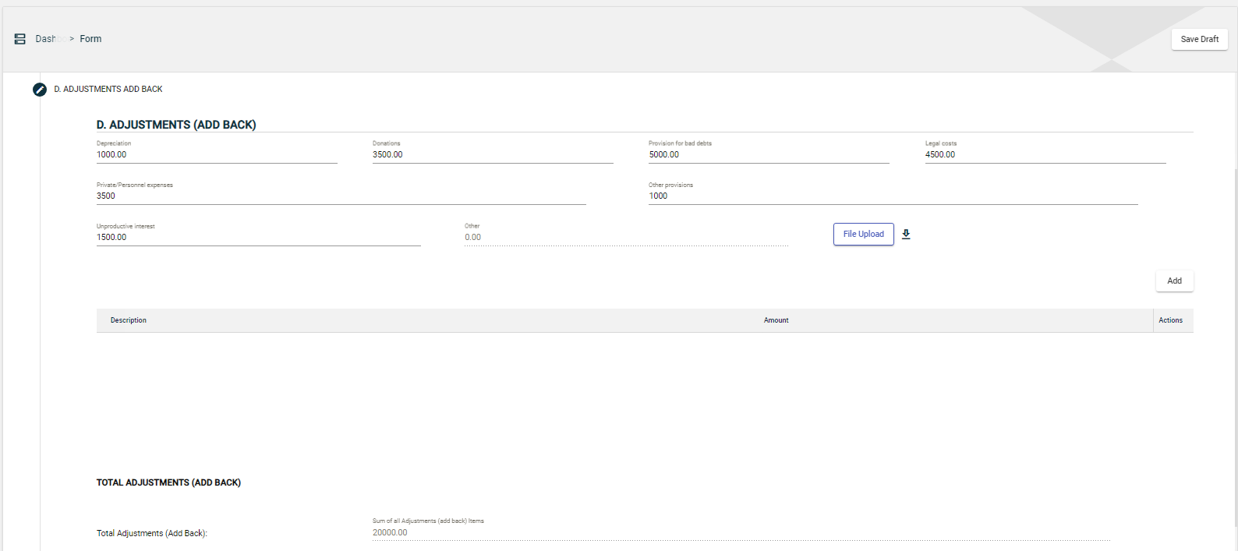Screen dimensions: 1238x551
Task: Click the menu icon beside Dash breadcrumb
Action: coord(20,39)
